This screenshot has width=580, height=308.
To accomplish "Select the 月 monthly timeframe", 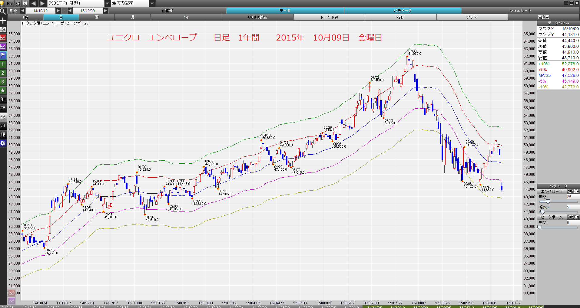I will (133, 17).
